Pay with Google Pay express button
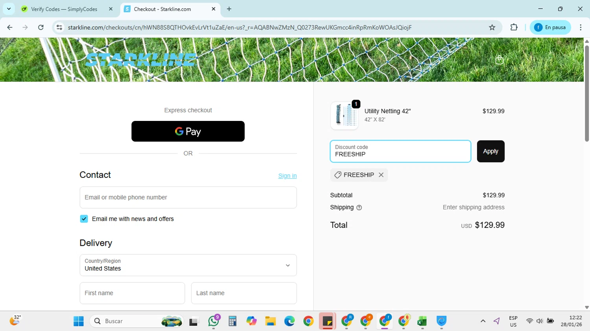Viewport: 590px width, 331px height. (188, 131)
